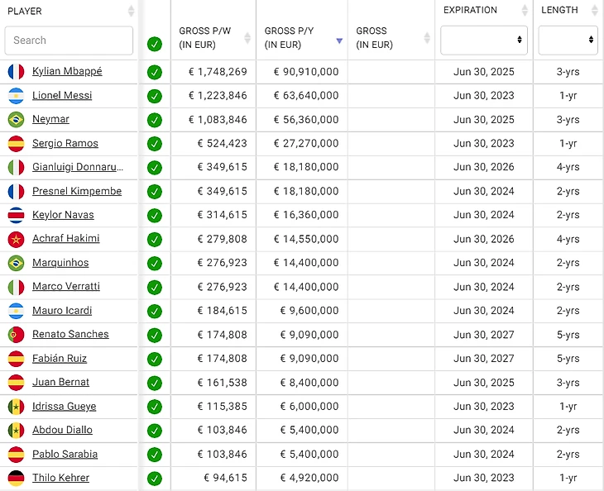The height and width of the screenshot is (491, 604).
Task: Click the French flag beside Kylian Mbappé
Action: pos(16,72)
